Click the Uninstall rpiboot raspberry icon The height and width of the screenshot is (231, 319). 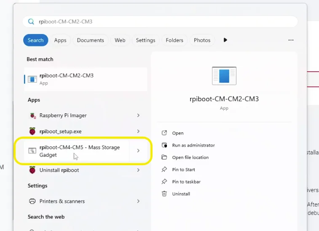[32, 170]
